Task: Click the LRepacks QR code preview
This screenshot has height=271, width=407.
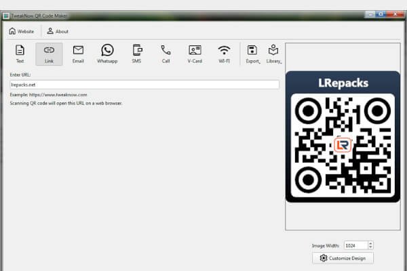Action: (343, 136)
